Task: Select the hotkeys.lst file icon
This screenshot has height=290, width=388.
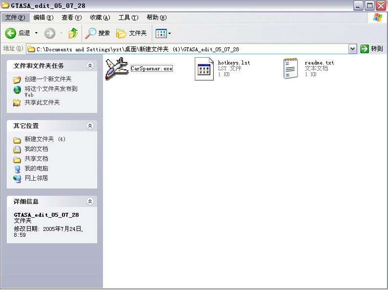Action: click(204, 69)
